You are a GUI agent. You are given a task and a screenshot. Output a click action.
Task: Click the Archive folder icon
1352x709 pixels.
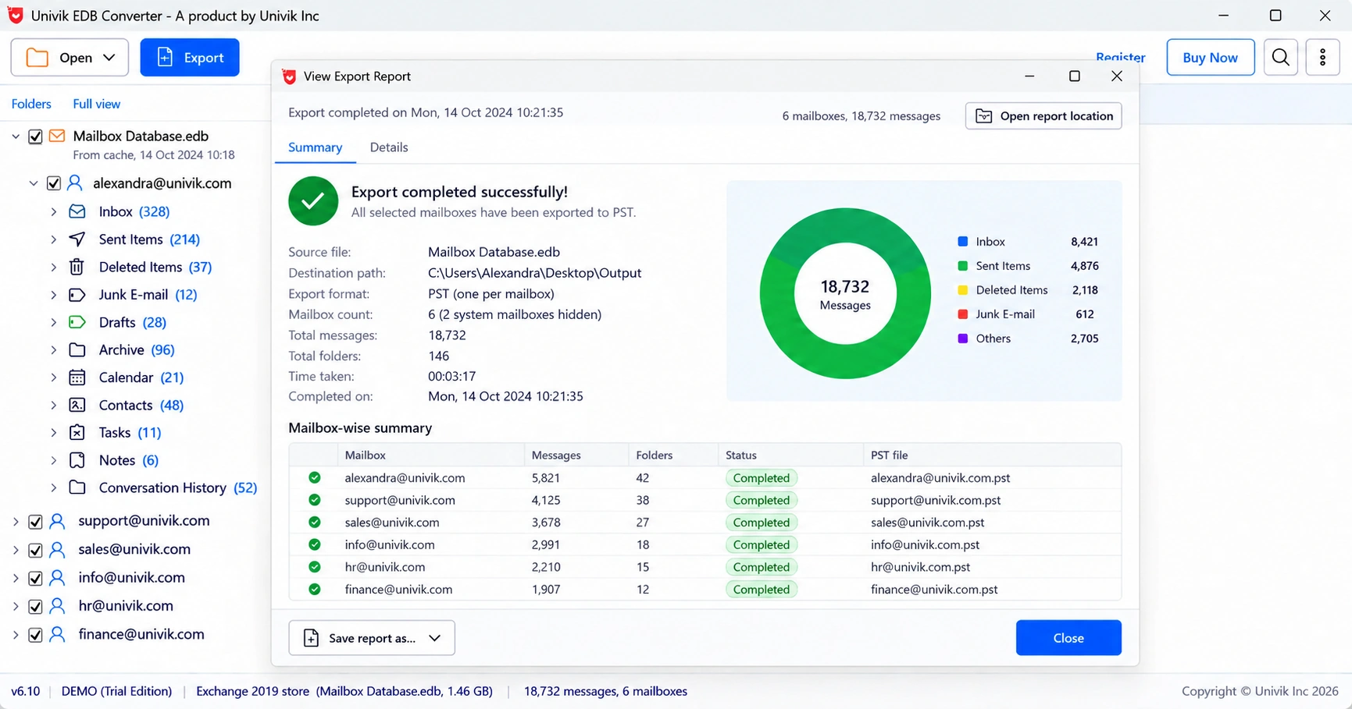click(x=77, y=349)
